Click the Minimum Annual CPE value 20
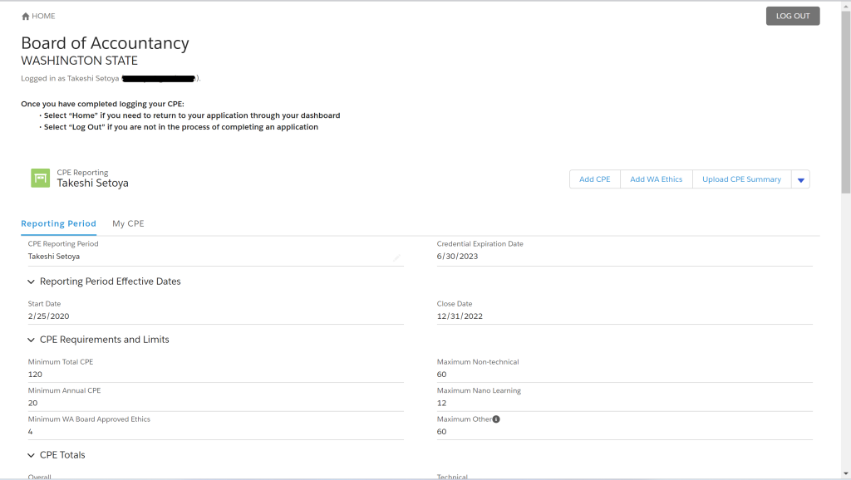This screenshot has width=851, height=480. pos(33,403)
